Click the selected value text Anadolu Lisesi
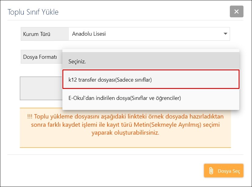Viewport: 252px width, 187px height. coord(89,34)
